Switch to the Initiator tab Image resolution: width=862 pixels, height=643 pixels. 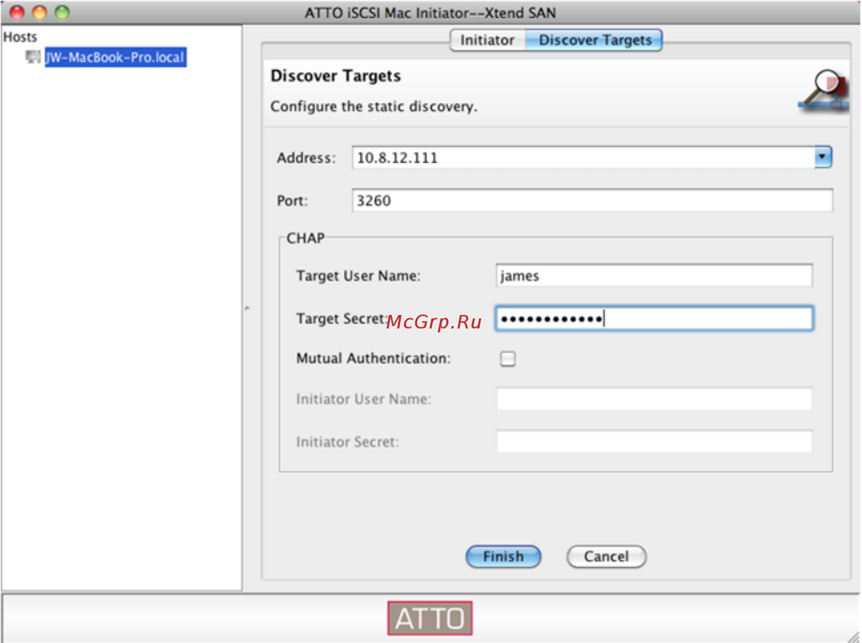tap(487, 40)
